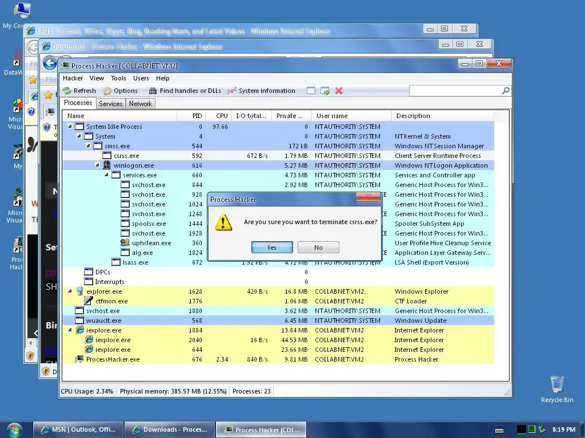This screenshot has width=585, height=438.
Task: Open the View menu
Action: 97,78
